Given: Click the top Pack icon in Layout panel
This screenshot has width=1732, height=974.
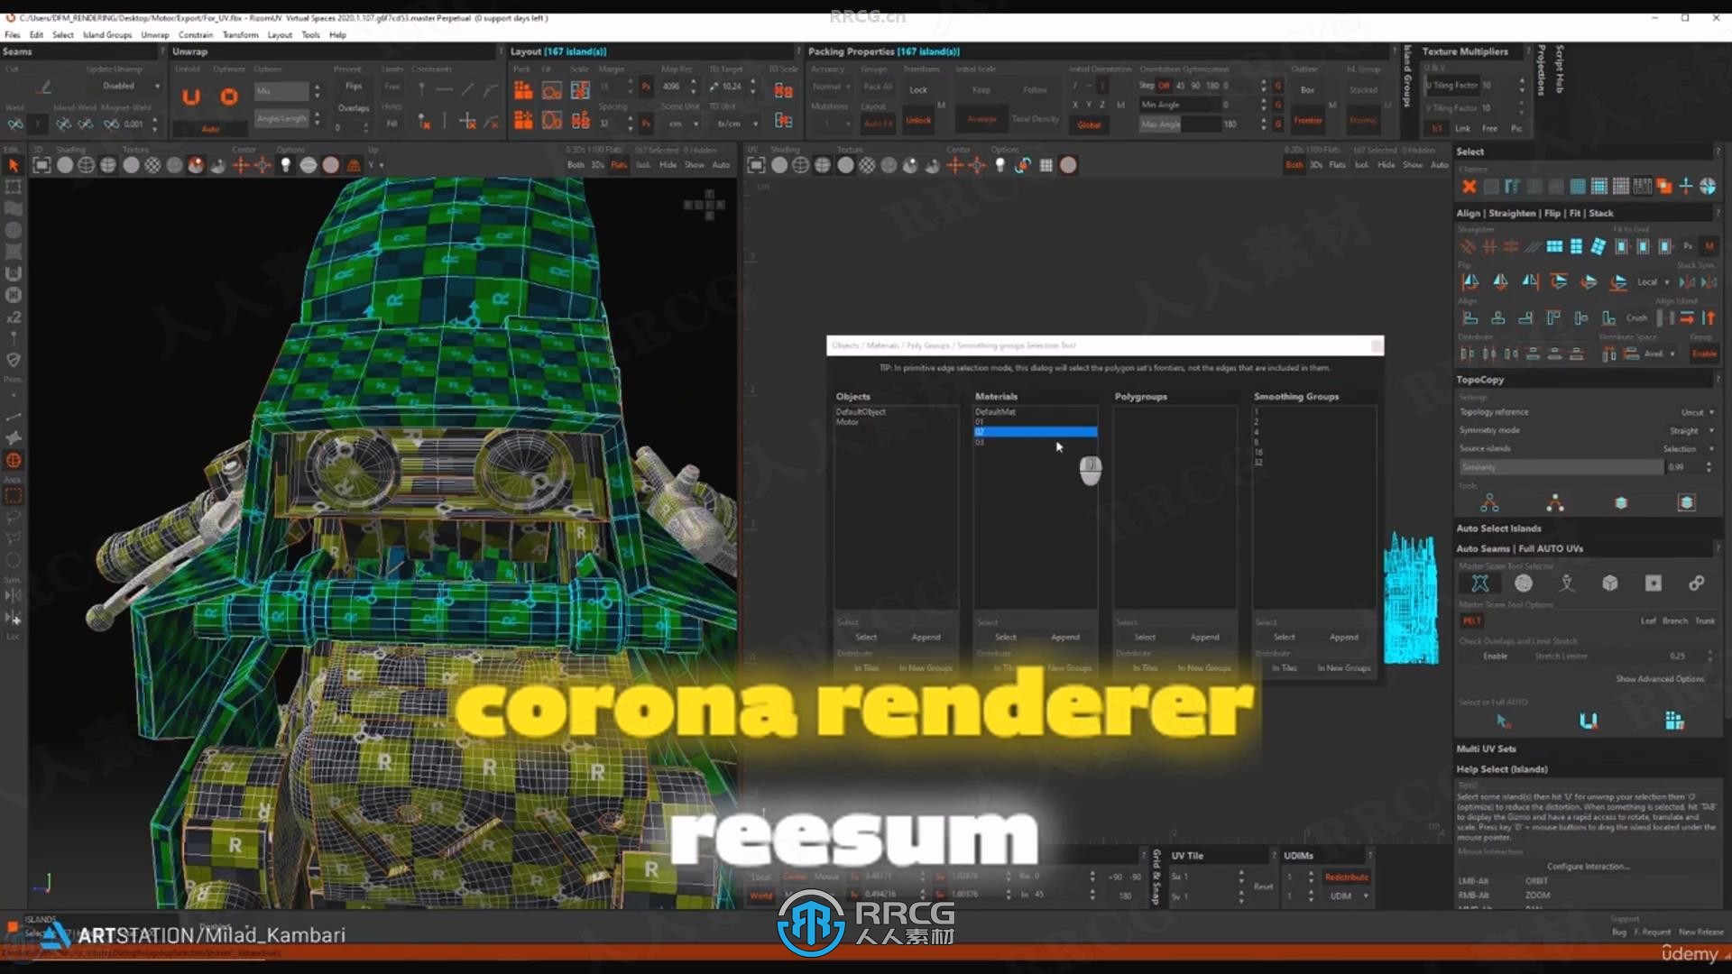Looking at the screenshot, I should coord(523,89).
